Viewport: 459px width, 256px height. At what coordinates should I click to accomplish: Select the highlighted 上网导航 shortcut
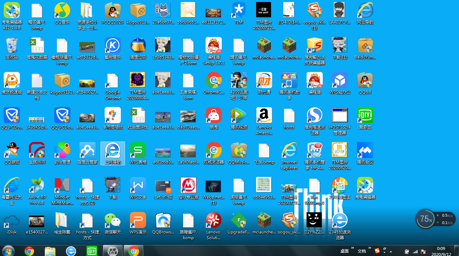click(x=113, y=153)
